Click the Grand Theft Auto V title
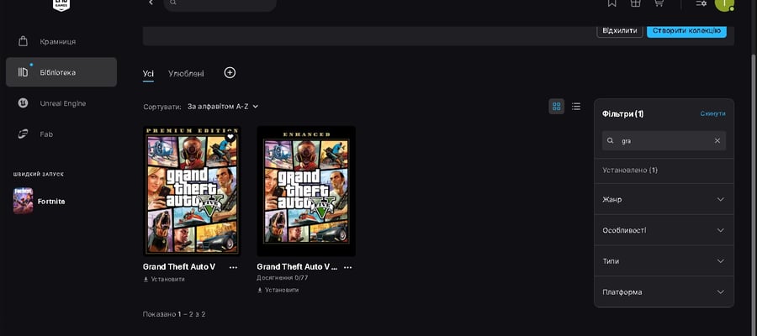The width and height of the screenshot is (757, 336). [x=179, y=266]
